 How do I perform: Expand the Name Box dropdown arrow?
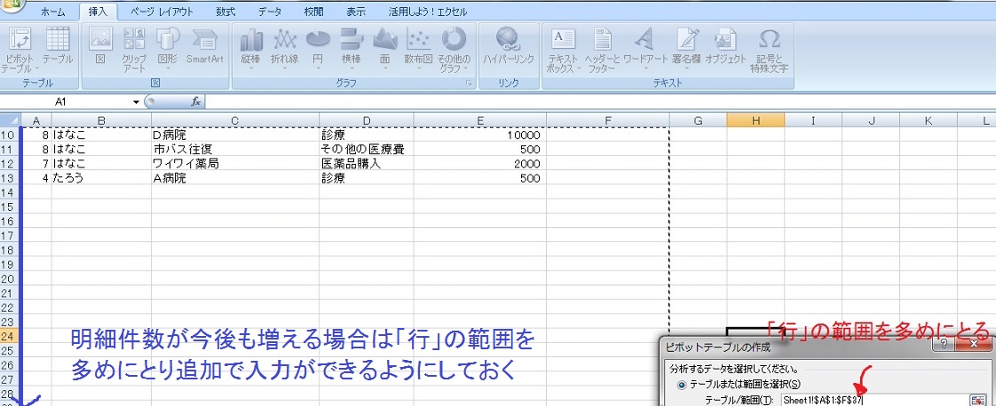pyautogui.click(x=136, y=101)
